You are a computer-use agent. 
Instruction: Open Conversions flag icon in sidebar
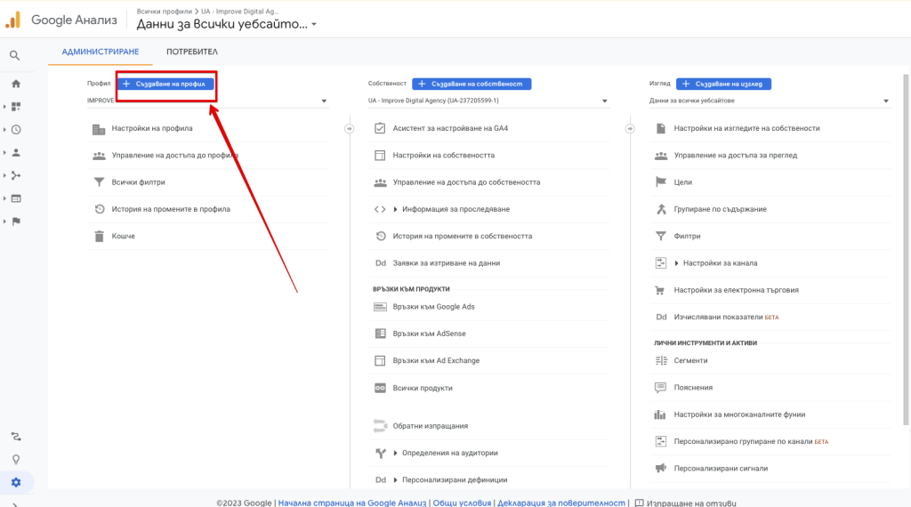coord(16,221)
